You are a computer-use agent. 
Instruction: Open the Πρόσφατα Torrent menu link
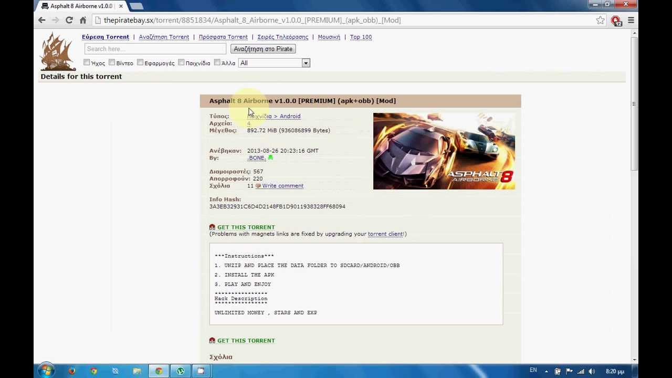223,37
